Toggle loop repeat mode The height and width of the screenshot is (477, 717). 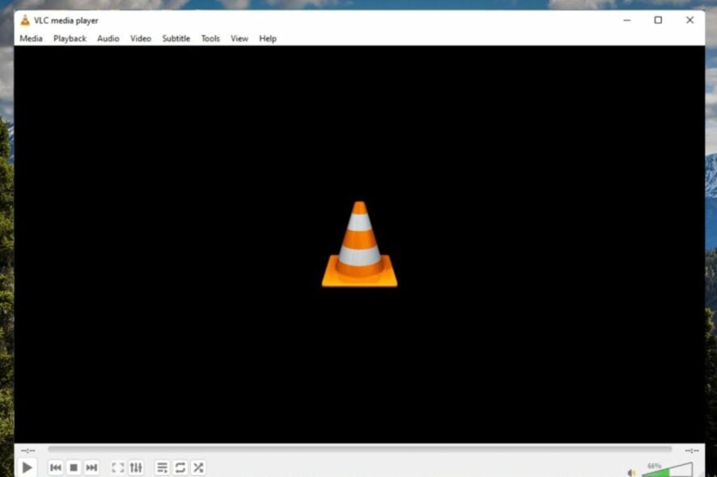click(x=180, y=467)
